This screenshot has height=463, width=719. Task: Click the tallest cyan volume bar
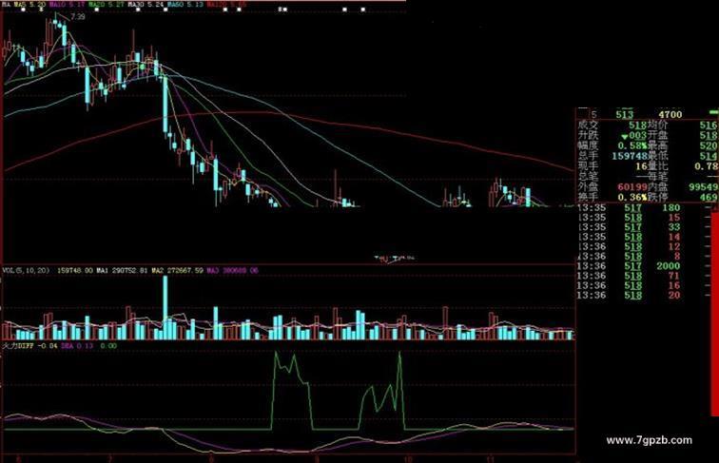tap(165, 307)
